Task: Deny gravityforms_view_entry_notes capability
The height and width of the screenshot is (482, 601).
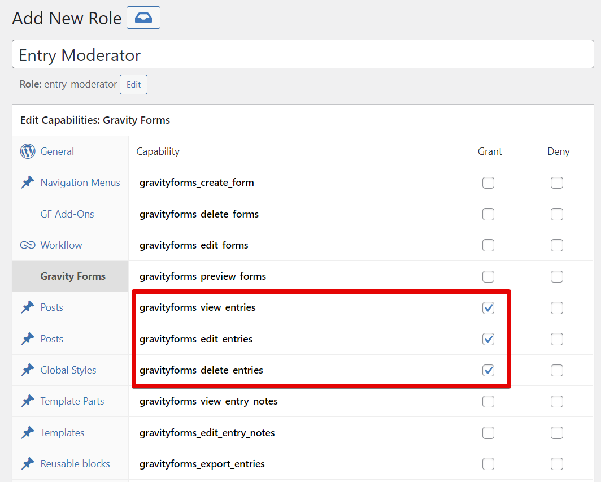Action: (557, 401)
